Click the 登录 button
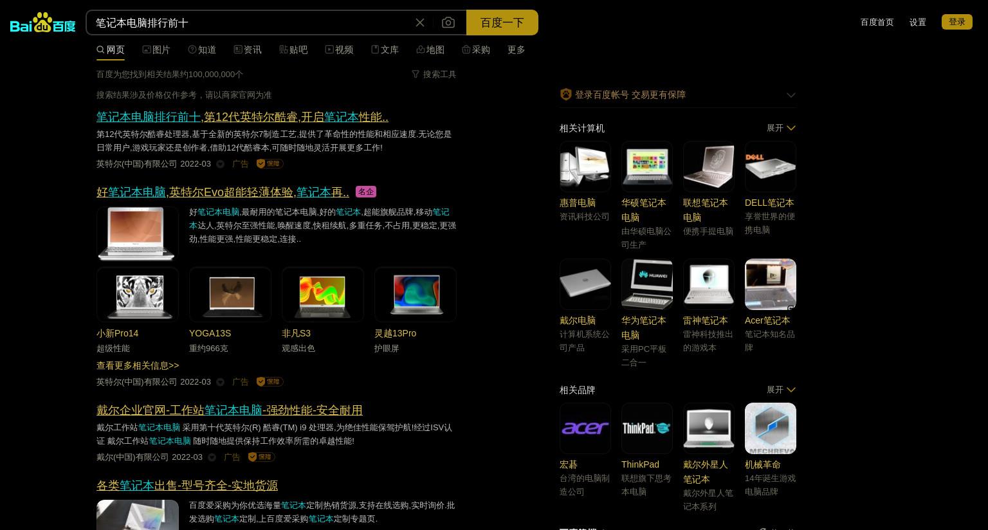 tap(957, 22)
